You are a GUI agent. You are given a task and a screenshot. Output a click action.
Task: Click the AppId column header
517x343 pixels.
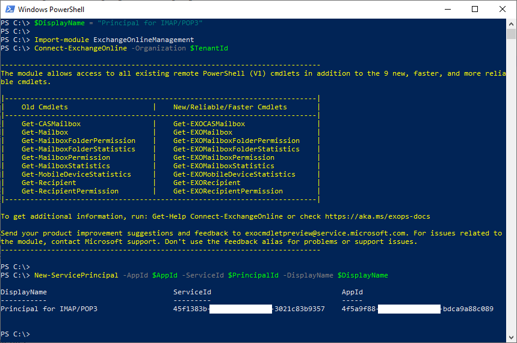click(x=352, y=292)
